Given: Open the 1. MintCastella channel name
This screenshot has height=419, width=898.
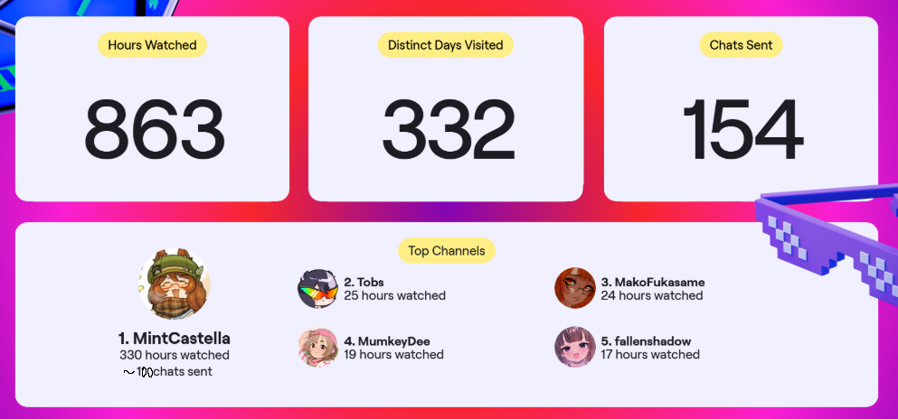Looking at the screenshot, I should [175, 339].
